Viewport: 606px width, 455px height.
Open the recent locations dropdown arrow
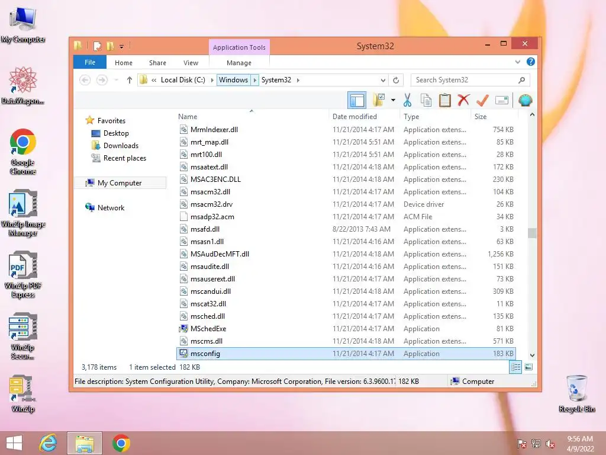116,80
